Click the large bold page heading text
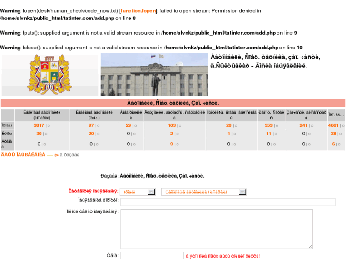The height and width of the screenshot is (259, 346). coord(265,61)
